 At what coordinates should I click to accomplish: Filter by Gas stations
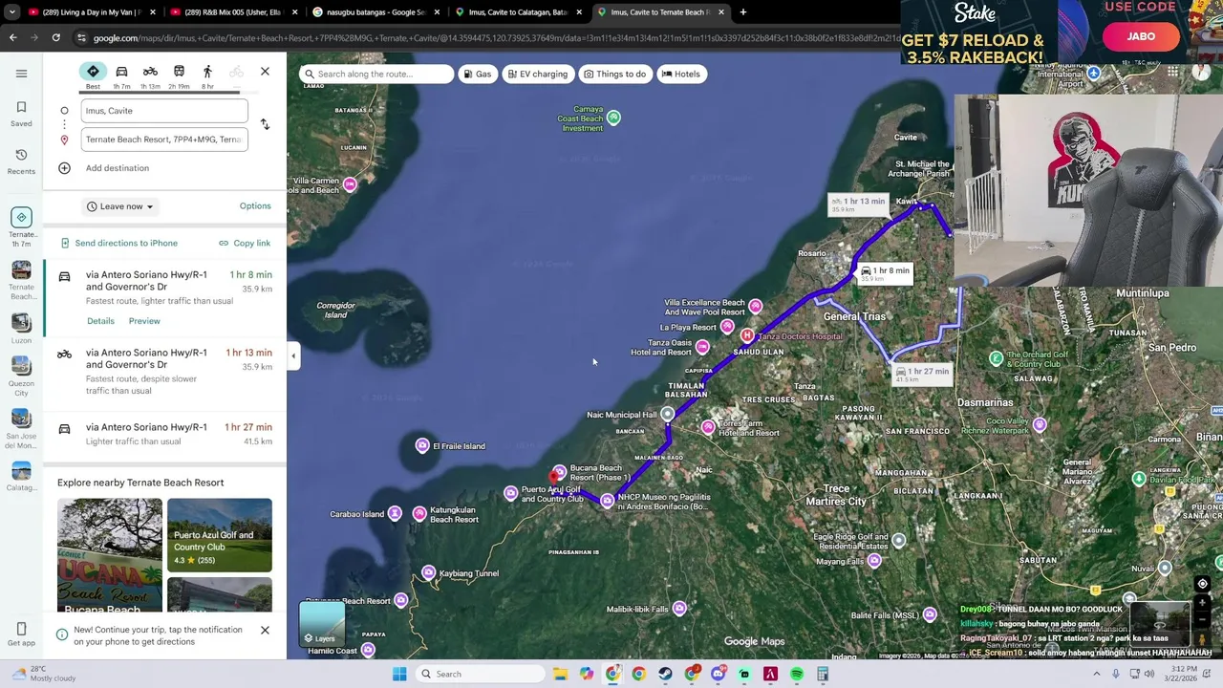tap(478, 74)
